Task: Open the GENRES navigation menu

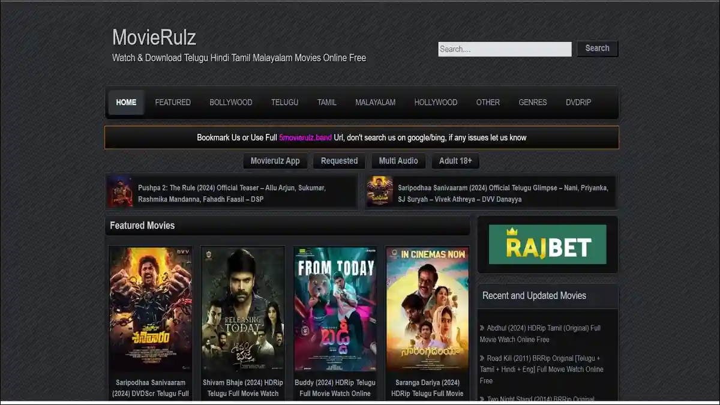Action: click(532, 102)
